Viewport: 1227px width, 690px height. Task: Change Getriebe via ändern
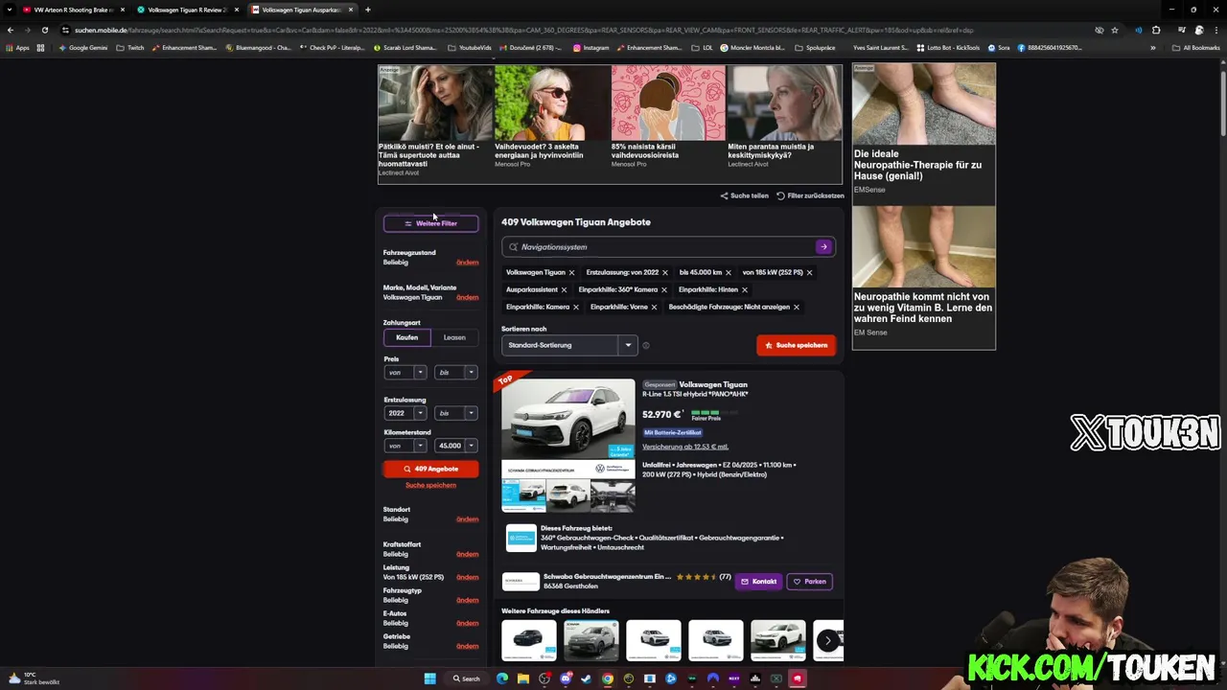(x=467, y=646)
